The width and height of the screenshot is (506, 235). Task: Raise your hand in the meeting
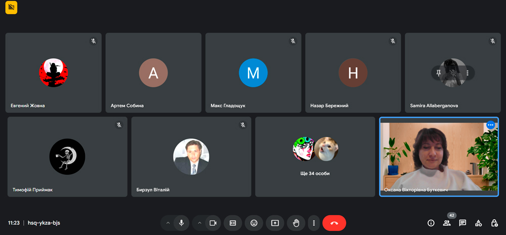click(x=296, y=223)
